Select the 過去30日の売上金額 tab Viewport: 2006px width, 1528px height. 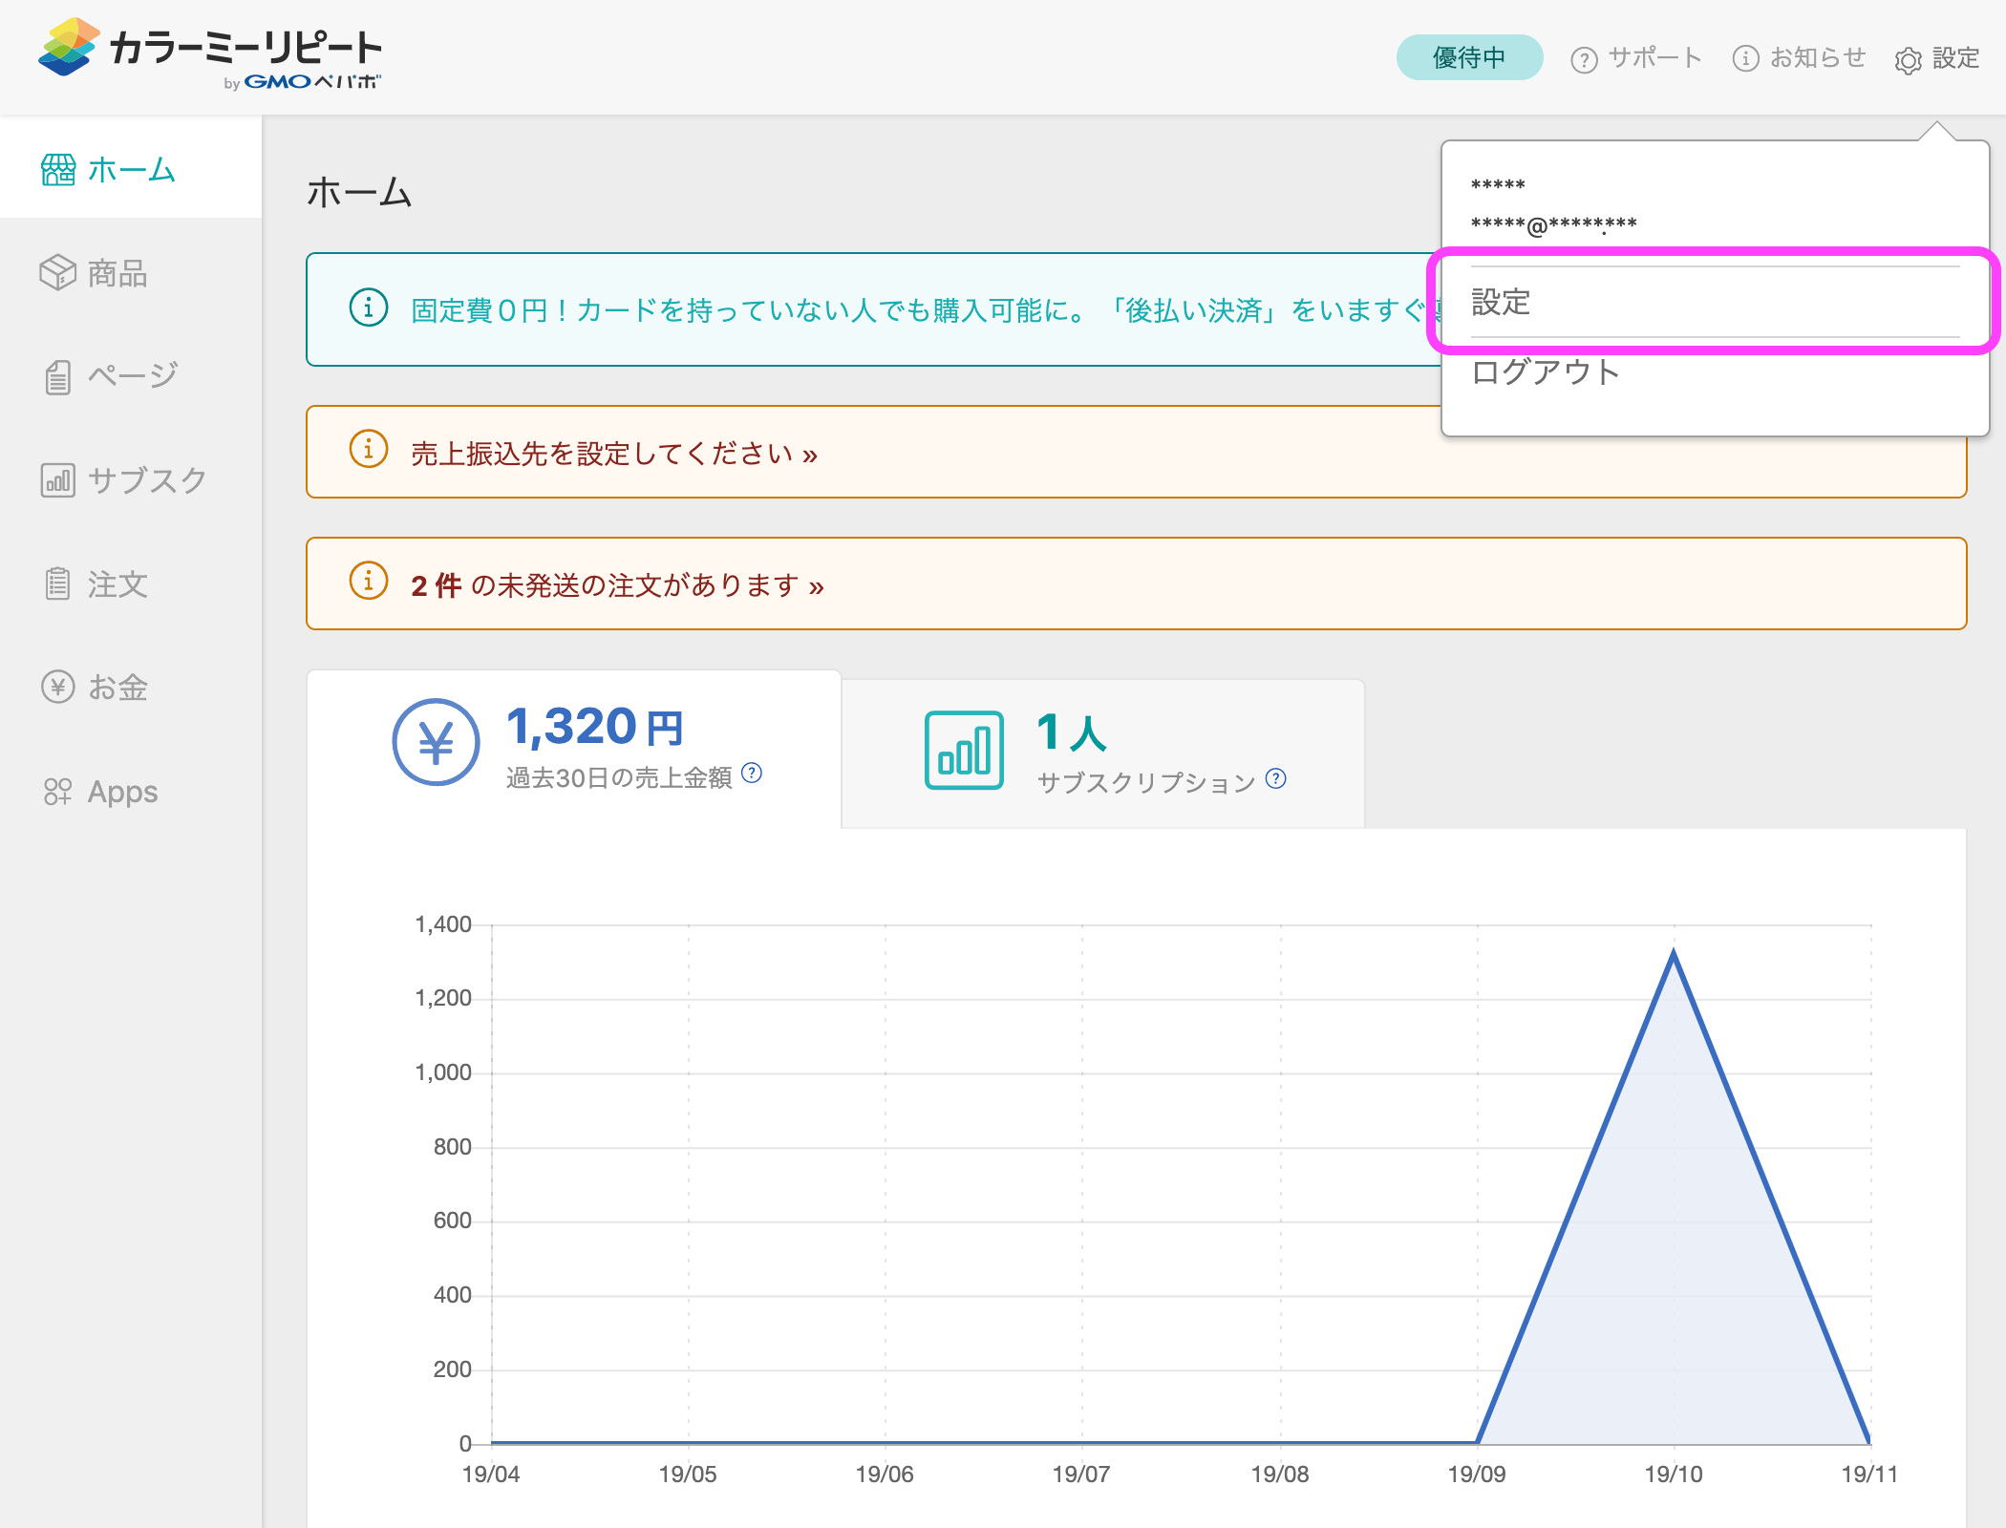pyautogui.click(x=574, y=750)
